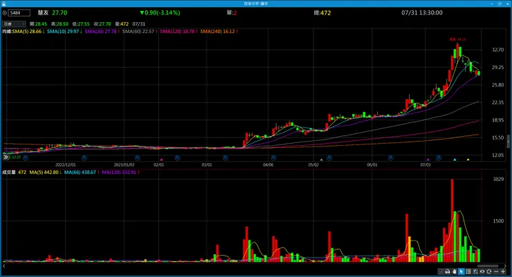Viewport: 512px width, 277px height.
Task: Click the SMA(240) 16.12 label
Action: pos(219,32)
